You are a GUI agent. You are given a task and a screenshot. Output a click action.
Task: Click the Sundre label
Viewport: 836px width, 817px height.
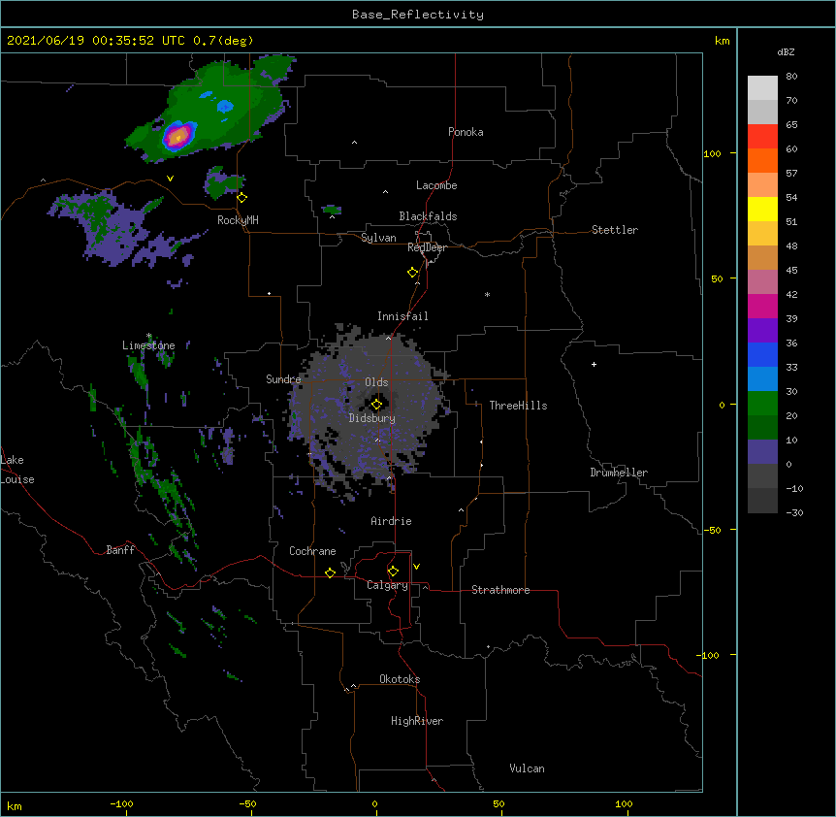tap(283, 379)
